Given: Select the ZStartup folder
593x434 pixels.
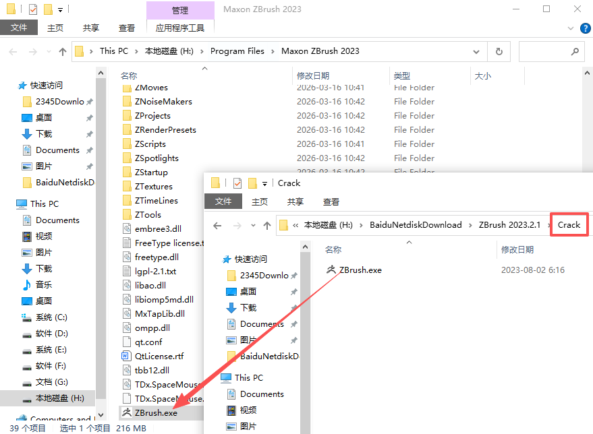Looking at the screenshot, I should (x=151, y=173).
